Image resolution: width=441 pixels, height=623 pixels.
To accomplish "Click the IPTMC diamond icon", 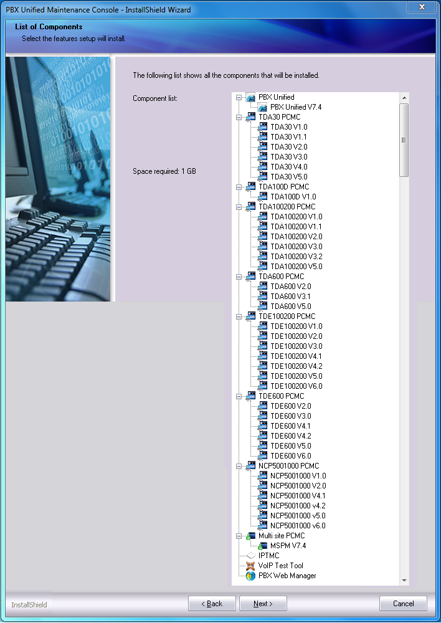I will [250, 556].
